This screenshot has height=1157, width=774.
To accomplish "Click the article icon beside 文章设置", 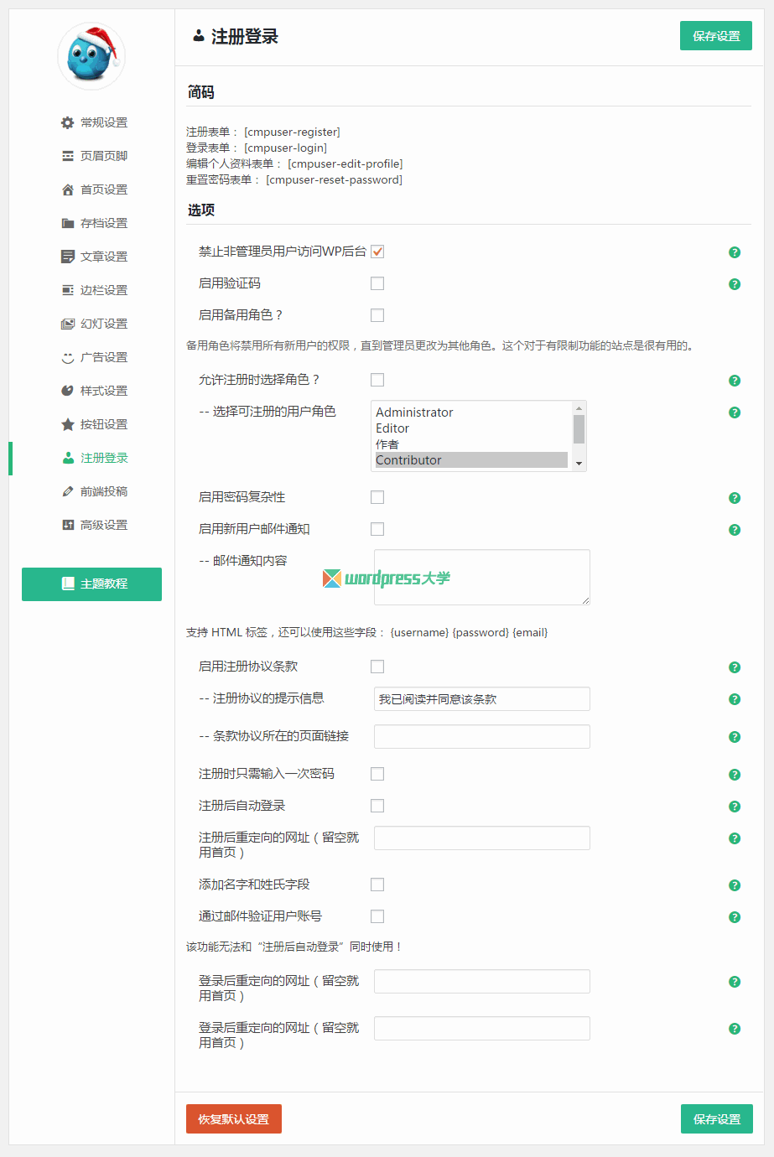I will point(68,257).
